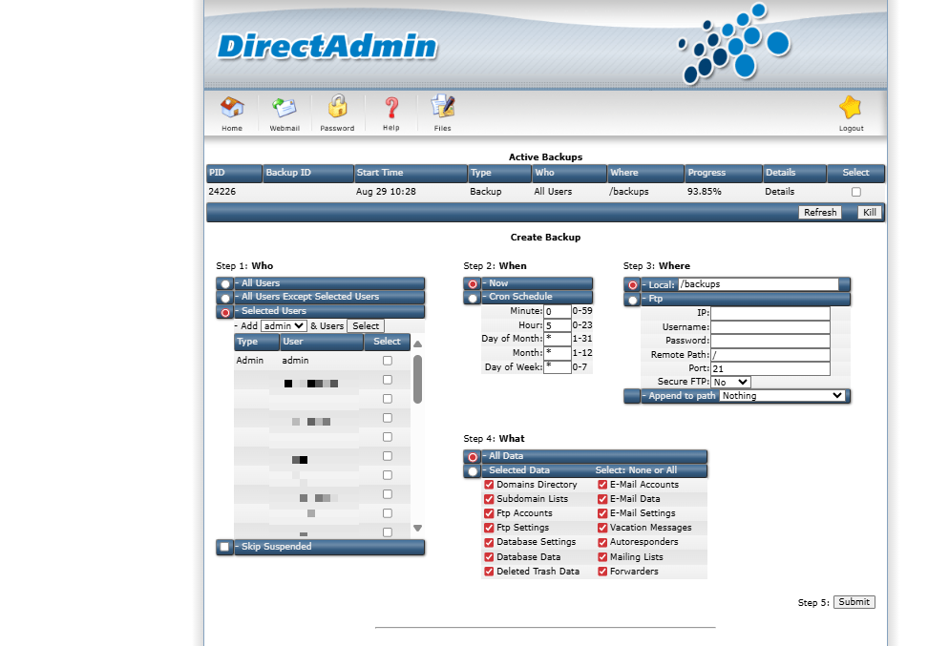This screenshot has width=949, height=646.
Task: Select the Ftp destination radio button
Action: (632, 300)
